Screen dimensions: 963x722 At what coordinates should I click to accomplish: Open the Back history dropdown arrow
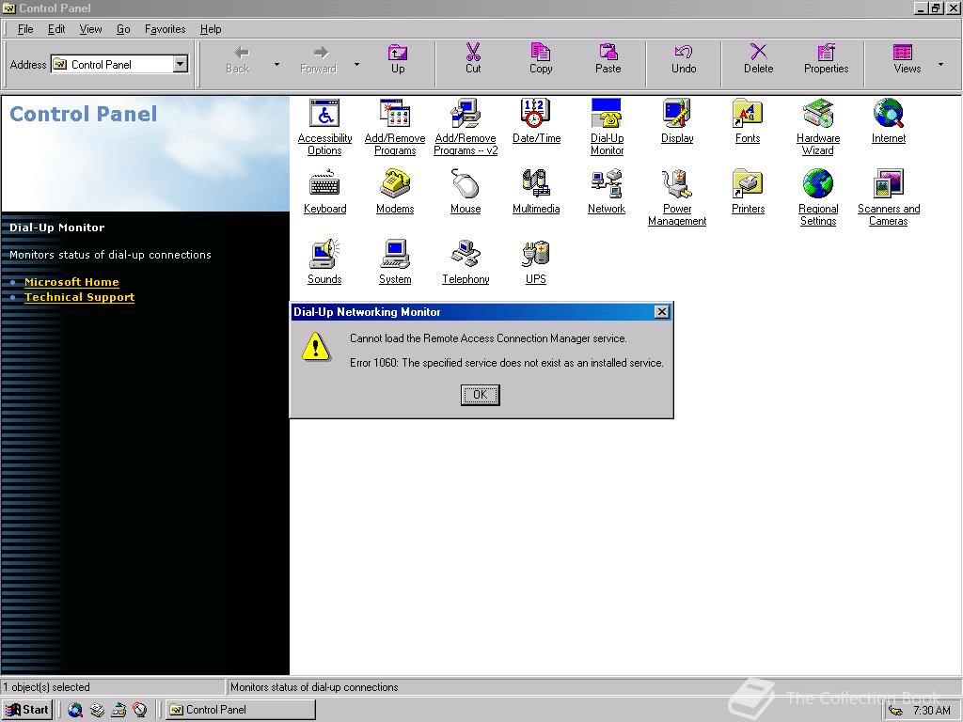[x=276, y=64]
